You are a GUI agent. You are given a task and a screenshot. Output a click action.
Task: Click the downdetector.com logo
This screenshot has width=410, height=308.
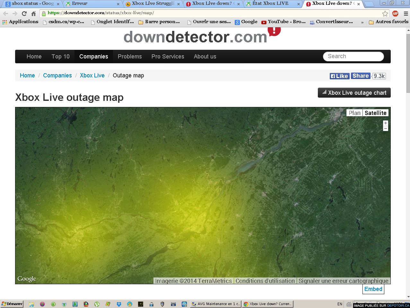point(202,36)
